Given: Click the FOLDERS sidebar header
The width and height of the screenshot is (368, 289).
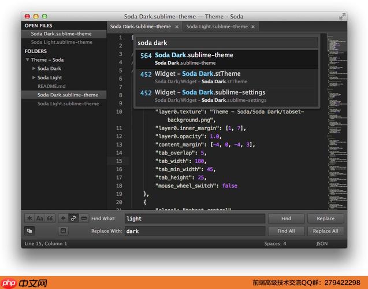Looking at the screenshot, I should click(36, 51).
